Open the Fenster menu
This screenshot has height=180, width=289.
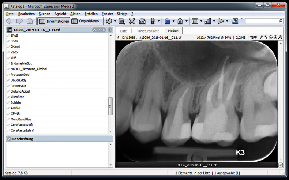point(107,14)
